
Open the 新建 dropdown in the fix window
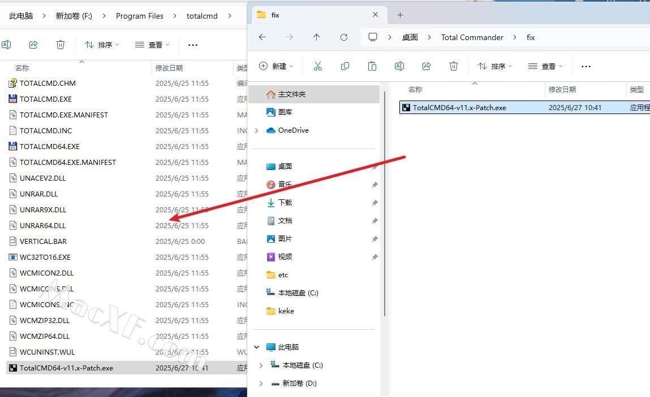276,66
